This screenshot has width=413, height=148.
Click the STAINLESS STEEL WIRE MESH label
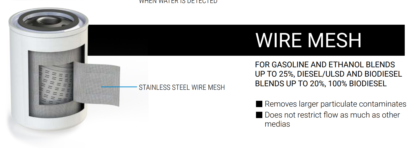pos(182,87)
